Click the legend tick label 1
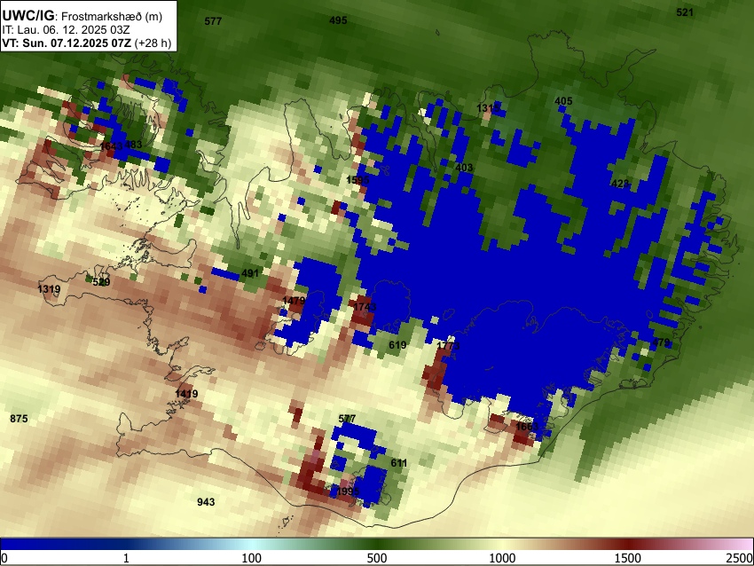The image size is (754, 566). pyautogui.click(x=126, y=558)
